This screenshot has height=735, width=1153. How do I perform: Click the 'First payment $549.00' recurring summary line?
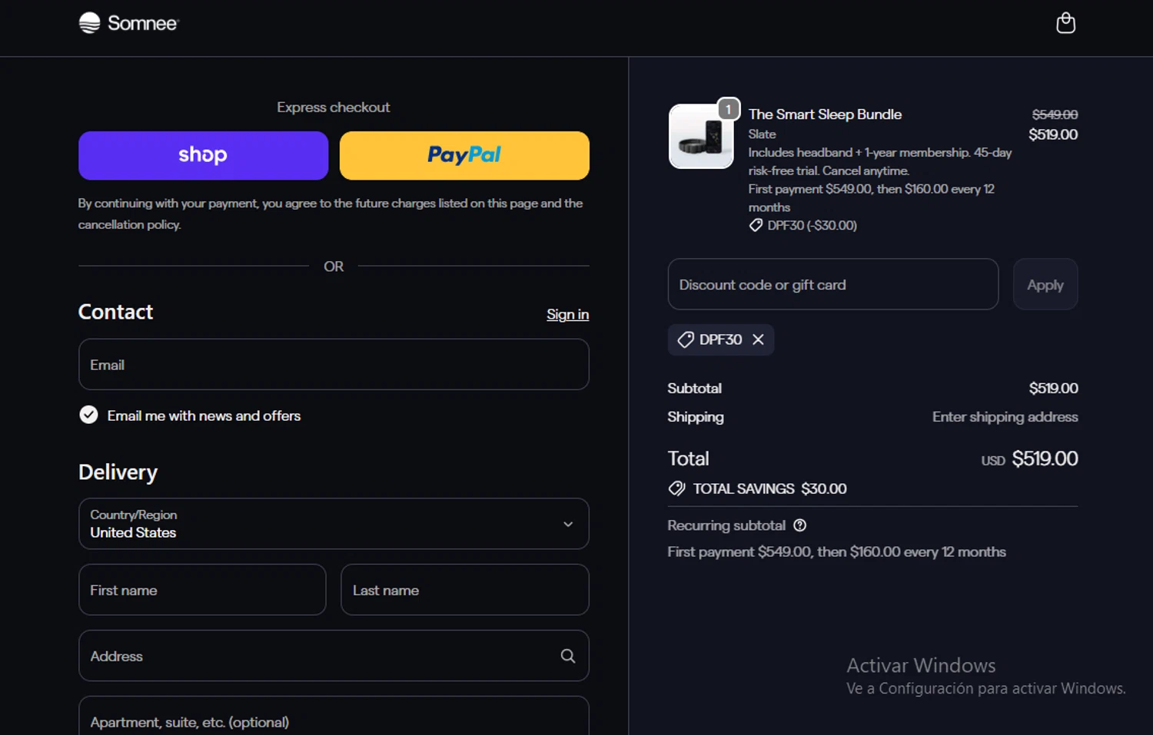[836, 551]
